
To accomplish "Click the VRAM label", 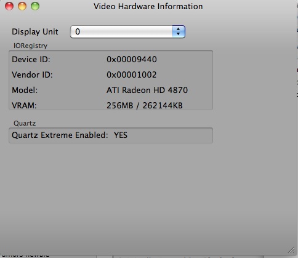I will [24, 105].
